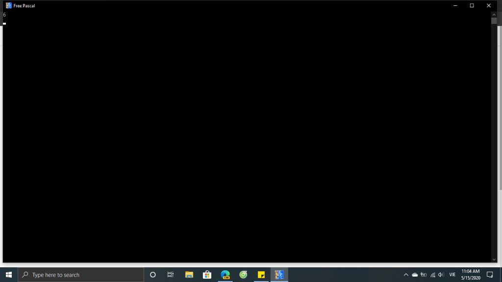Open Sticky Notes from the taskbar
This screenshot has width=502, height=282.
click(x=261, y=275)
